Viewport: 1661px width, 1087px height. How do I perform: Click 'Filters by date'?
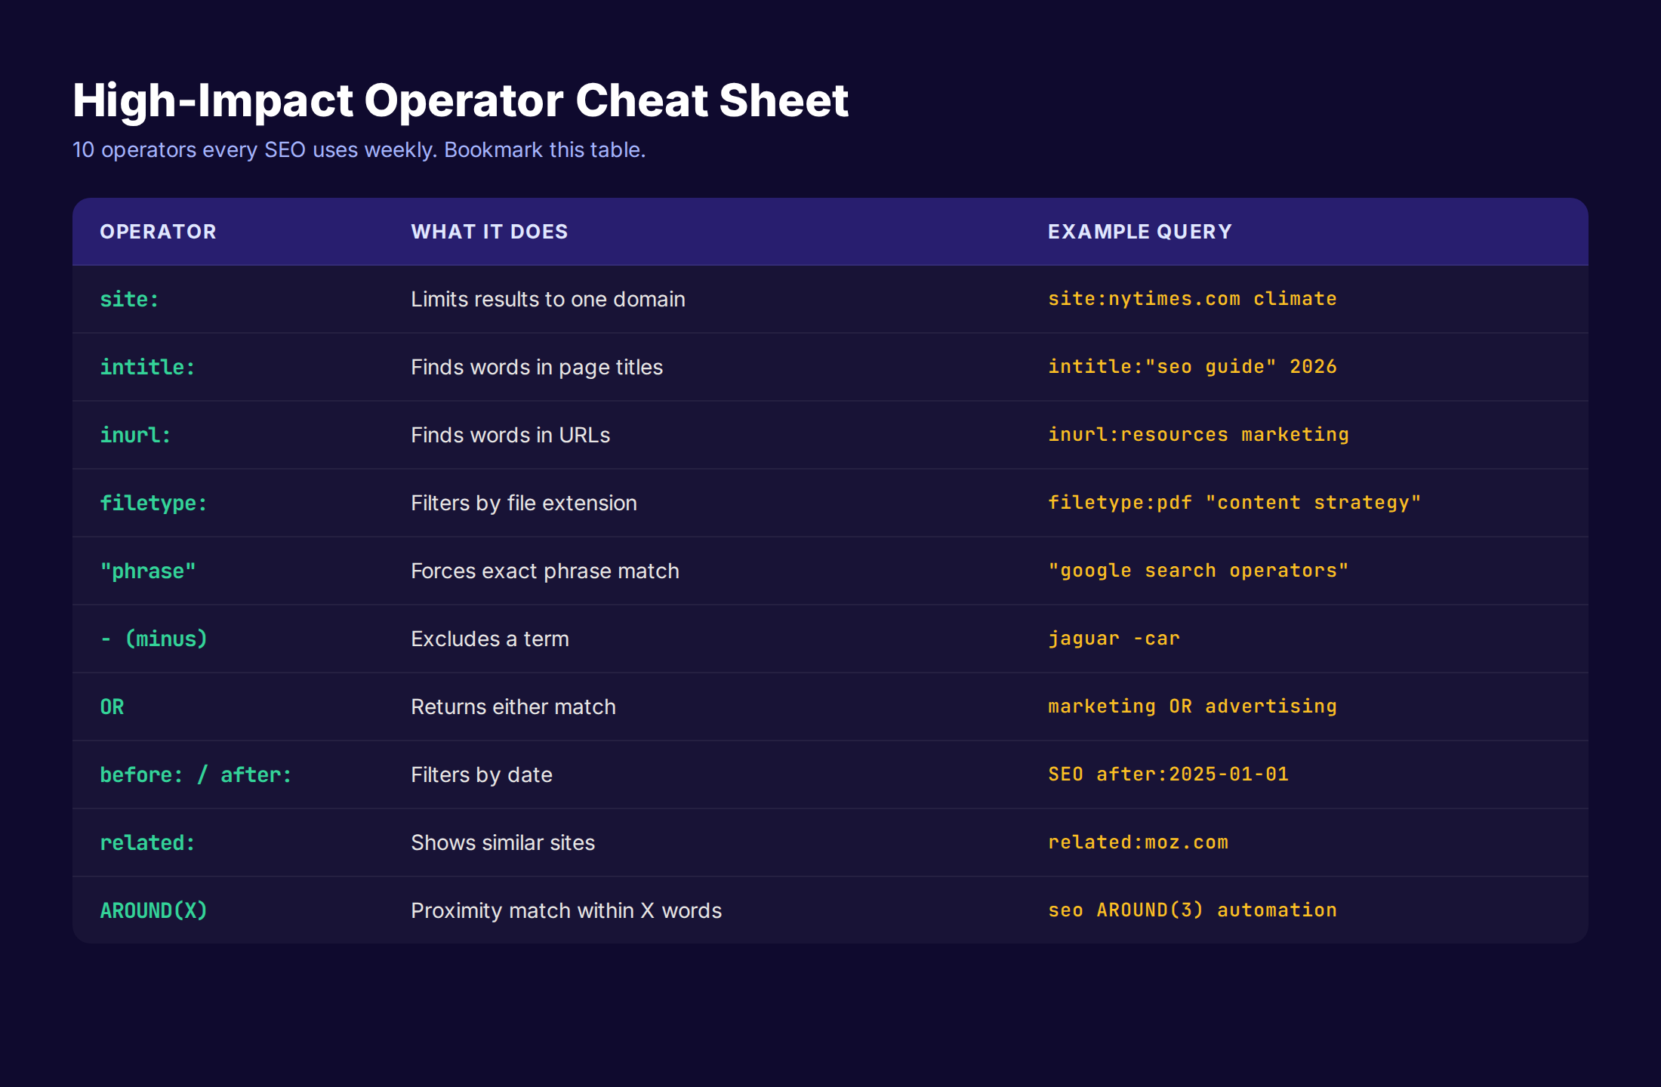(482, 774)
